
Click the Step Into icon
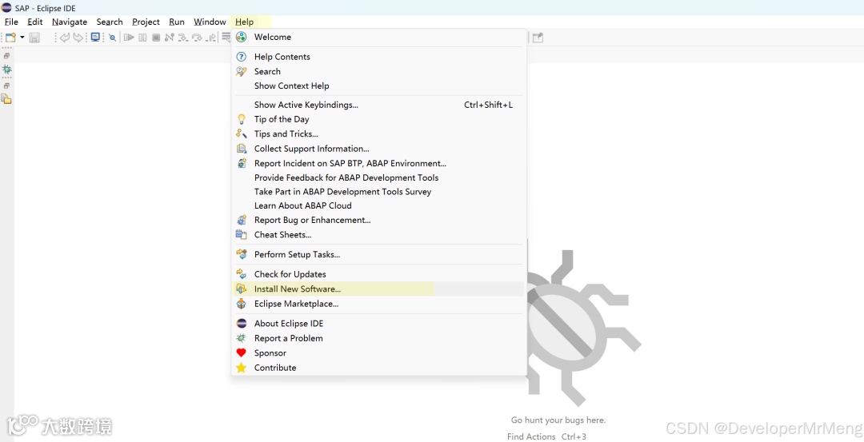pos(183,38)
